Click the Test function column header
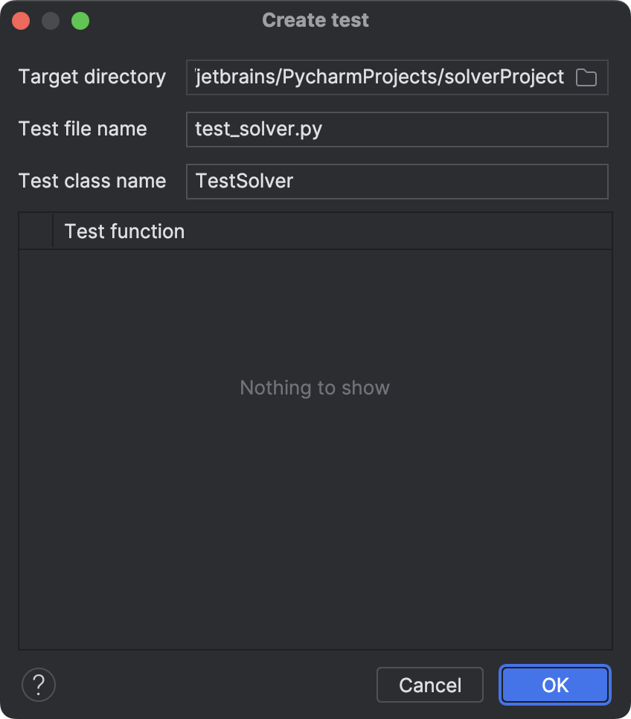Screen dimensions: 631x719 point(124,231)
